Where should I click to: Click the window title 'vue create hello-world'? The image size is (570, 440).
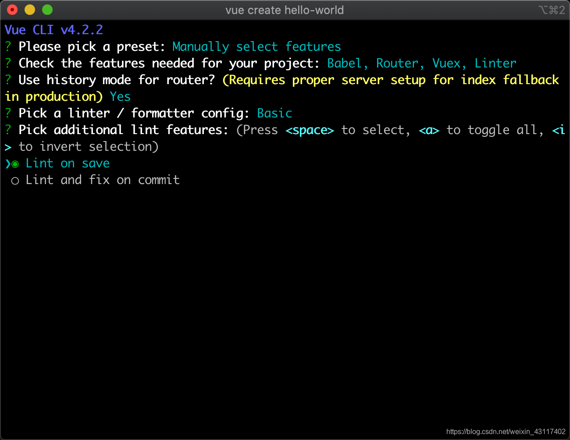(285, 10)
